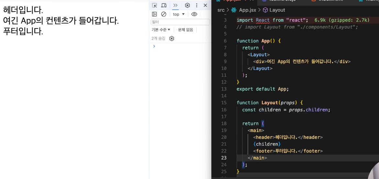Screen dimensions: 379x179
Task: Click the import cost '6.9k (gzipped: 2.7k)' annotation
Action: click(x=342, y=20)
